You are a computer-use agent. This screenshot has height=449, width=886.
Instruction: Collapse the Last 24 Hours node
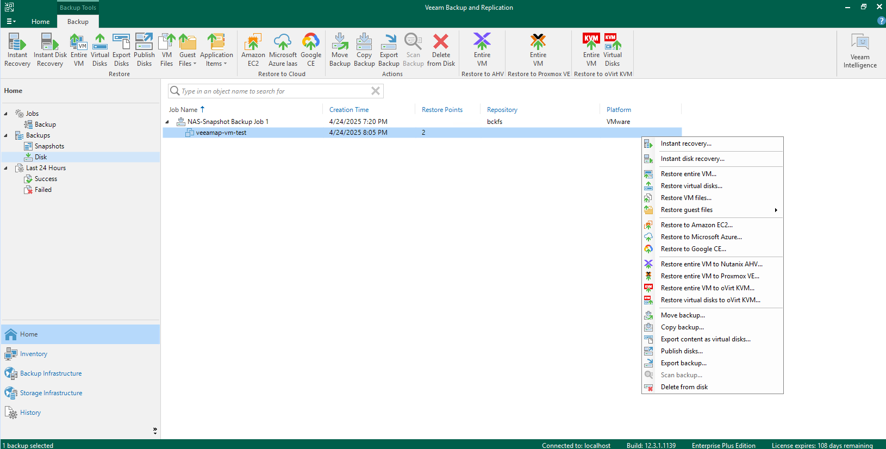coord(5,168)
